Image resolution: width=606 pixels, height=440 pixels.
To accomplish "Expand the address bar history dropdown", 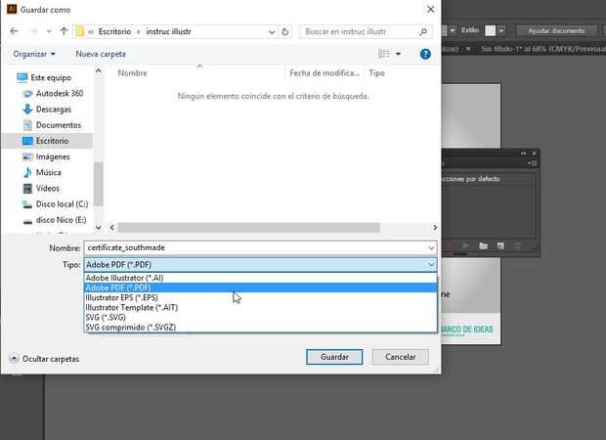I will [272, 31].
